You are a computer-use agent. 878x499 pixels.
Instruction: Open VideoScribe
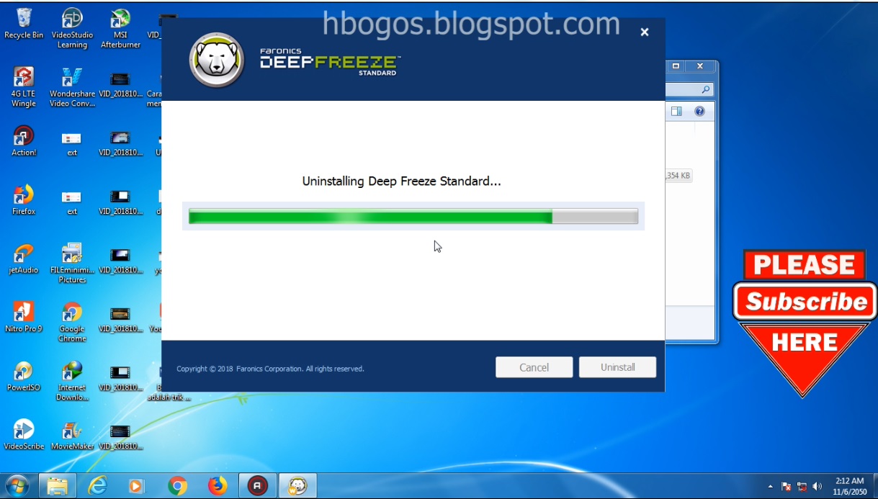coord(24,429)
